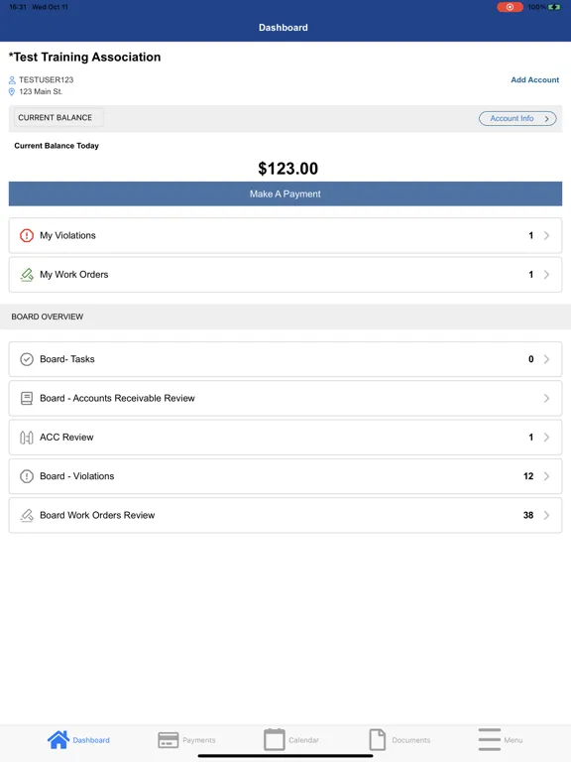The height and width of the screenshot is (762, 571).
Task: Tap the Board - Violations exclamation icon
Action: [27, 476]
